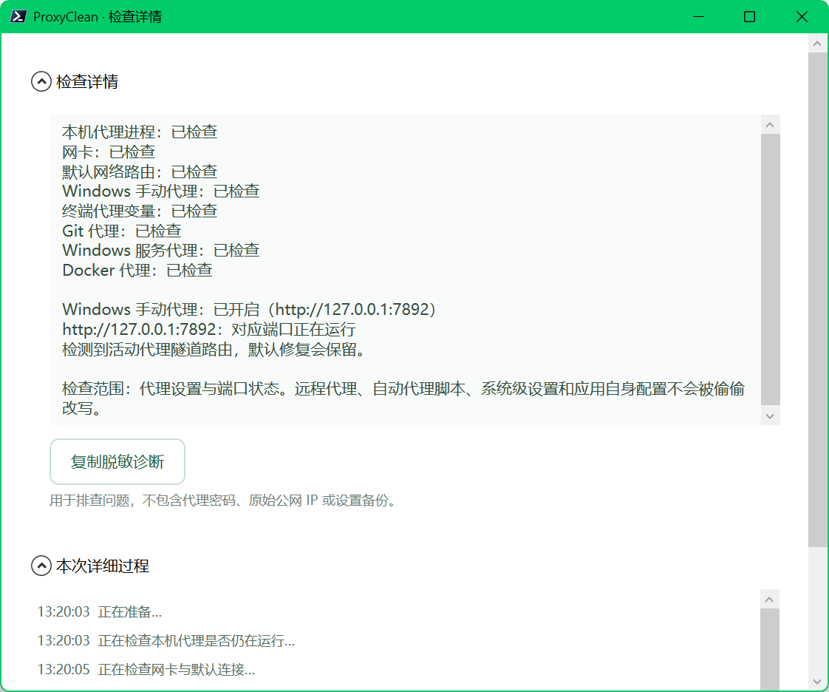Viewport: 829px width, 692px height.
Task: Collapse the 检查详情 section chevron
Action: coord(41,81)
